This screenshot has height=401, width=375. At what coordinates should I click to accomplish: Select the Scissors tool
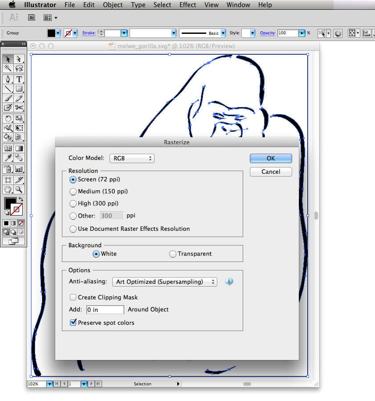(19, 107)
